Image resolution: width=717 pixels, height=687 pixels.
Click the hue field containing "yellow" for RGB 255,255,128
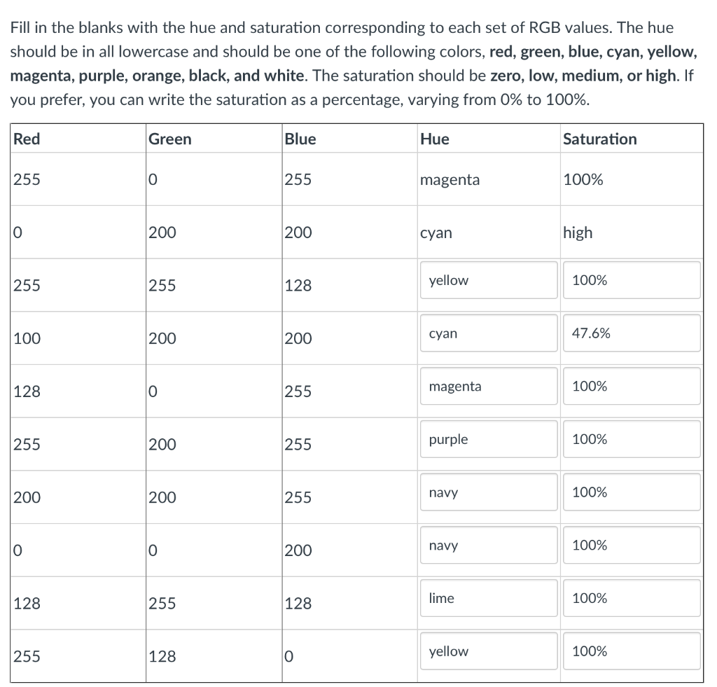click(x=488, y=280)
